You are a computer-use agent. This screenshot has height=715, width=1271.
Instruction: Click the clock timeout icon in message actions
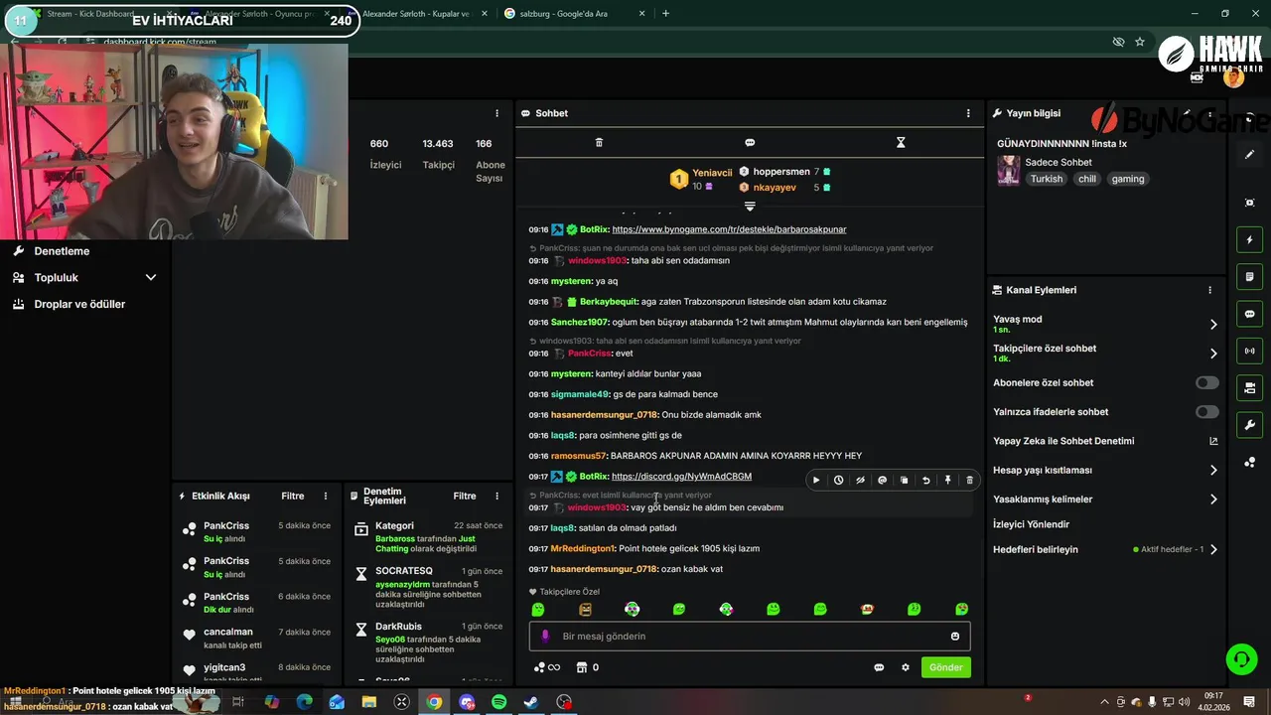click(838, 481)
